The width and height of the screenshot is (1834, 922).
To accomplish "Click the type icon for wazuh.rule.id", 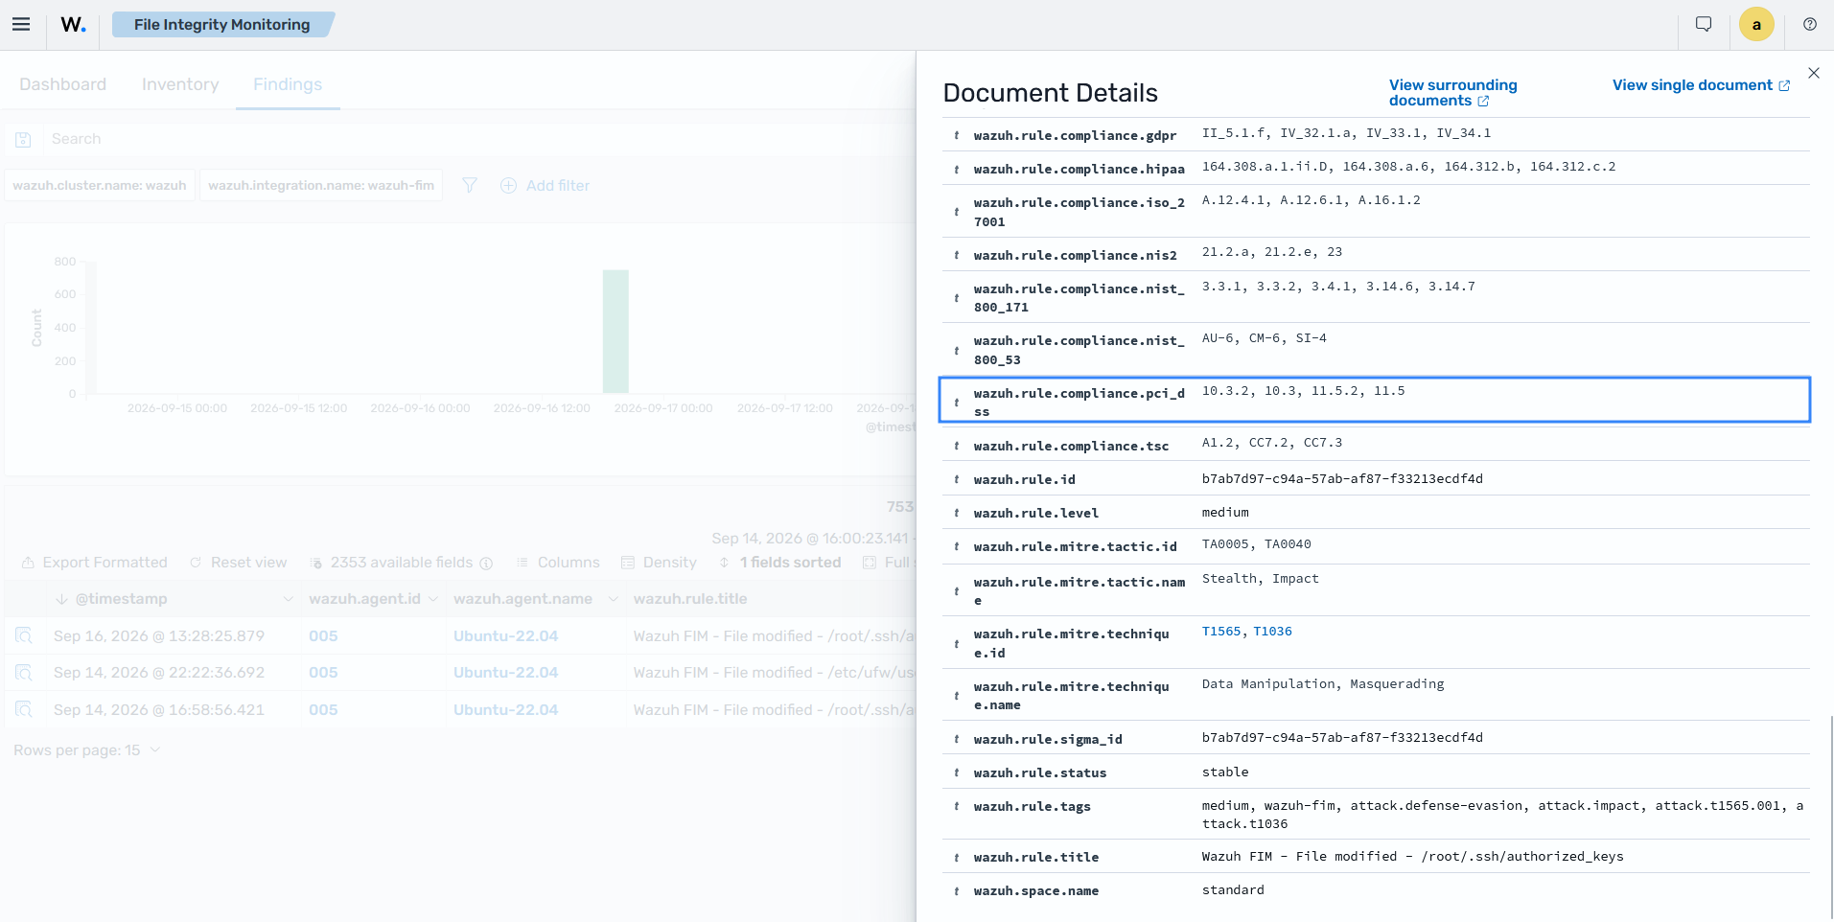I will tap(957, 479).
